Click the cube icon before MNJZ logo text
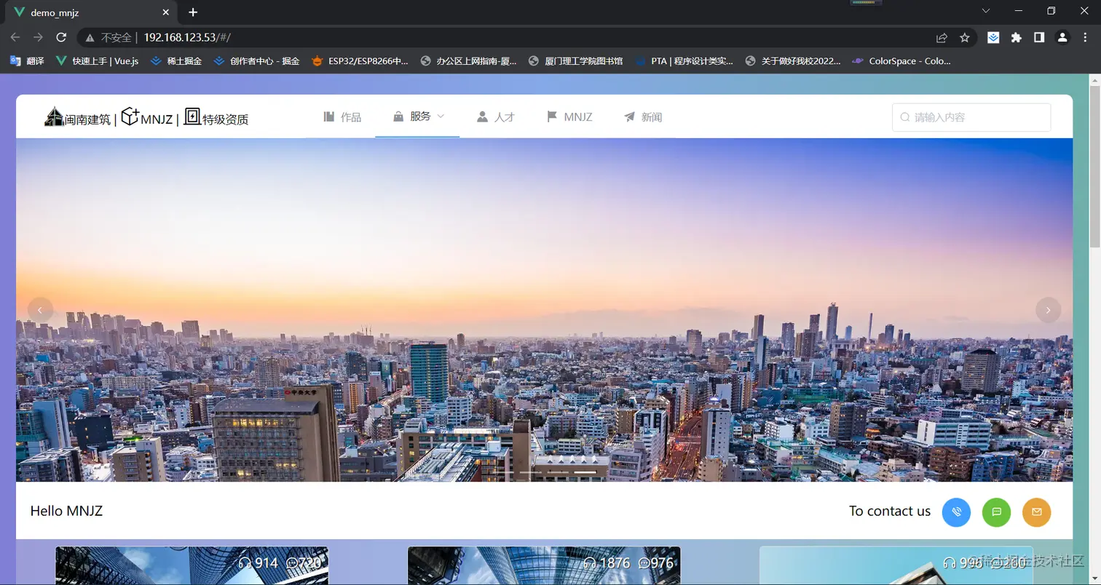This screenshot has height=585, width=1101. 130,116
